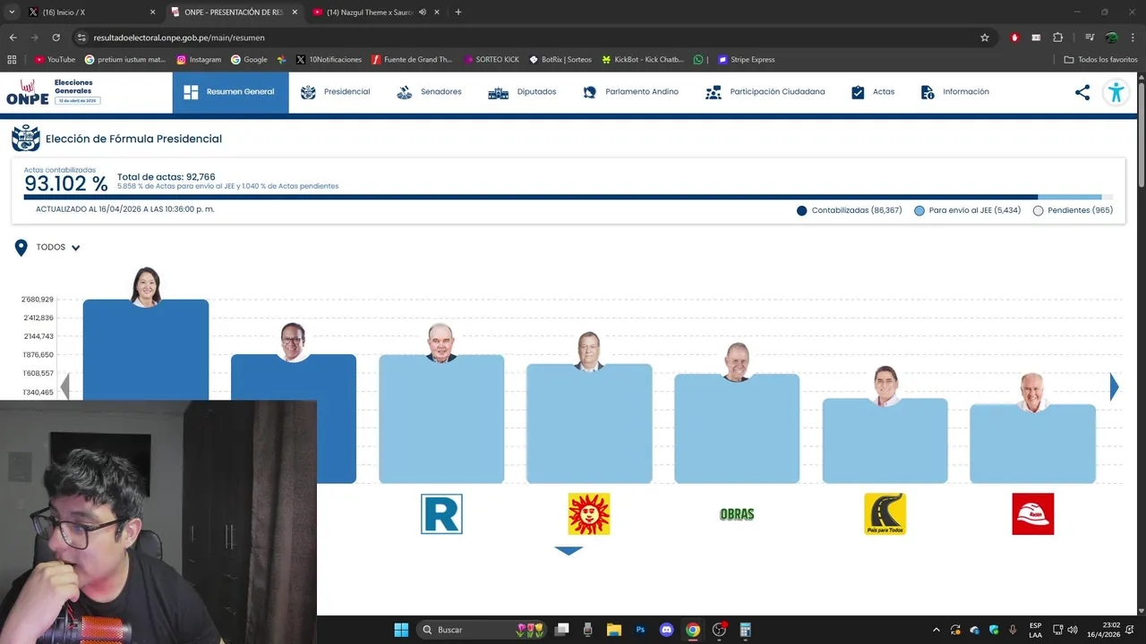This screenshot has height=644, width=1146.
Task: Open the BotRix Sorteos bookmark
Action: point(560,60)
